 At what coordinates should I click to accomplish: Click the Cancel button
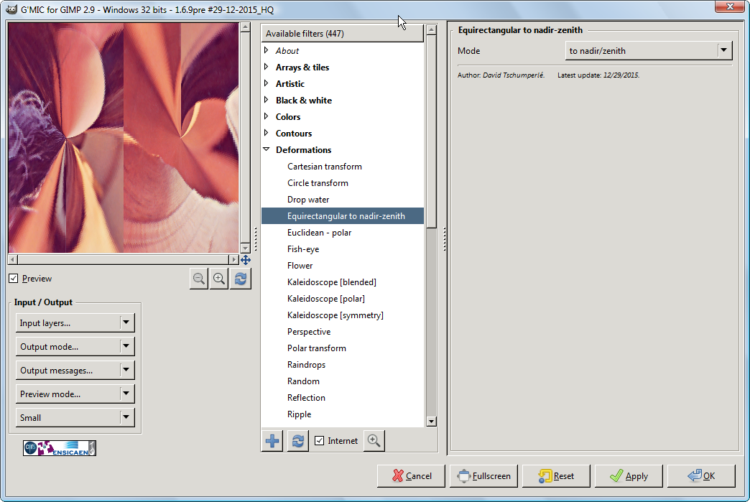412,475
